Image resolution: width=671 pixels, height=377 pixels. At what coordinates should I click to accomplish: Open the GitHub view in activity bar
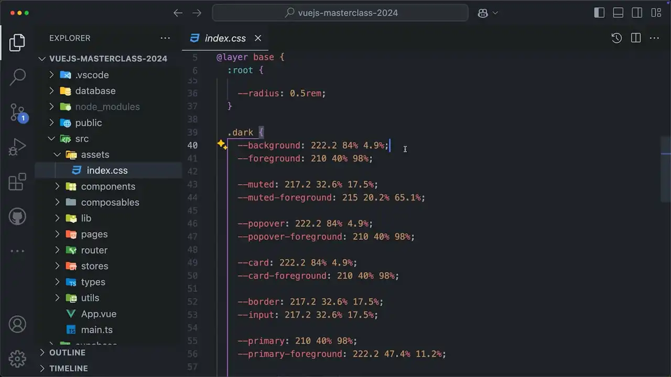tap(17, 216)
